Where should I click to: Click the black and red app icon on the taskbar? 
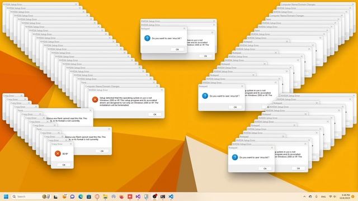(x=155, y=196)
